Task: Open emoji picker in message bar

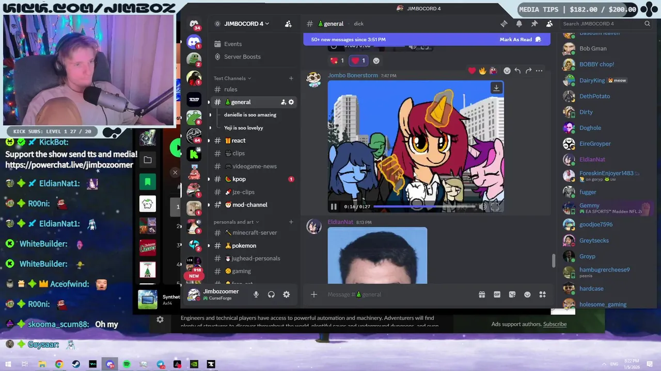Action: pos(527,294)
